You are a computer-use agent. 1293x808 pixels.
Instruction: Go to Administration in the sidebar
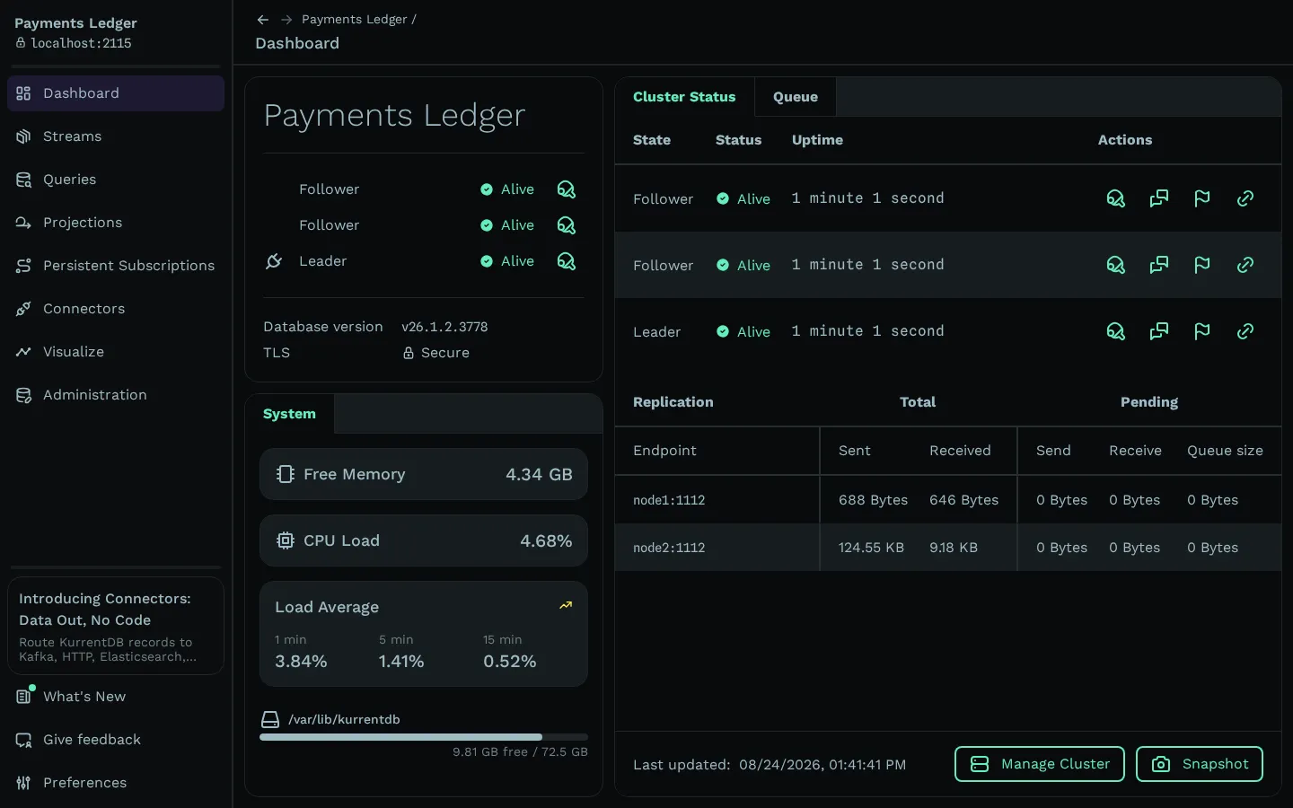pyautogui.click(x=116, y=395)
